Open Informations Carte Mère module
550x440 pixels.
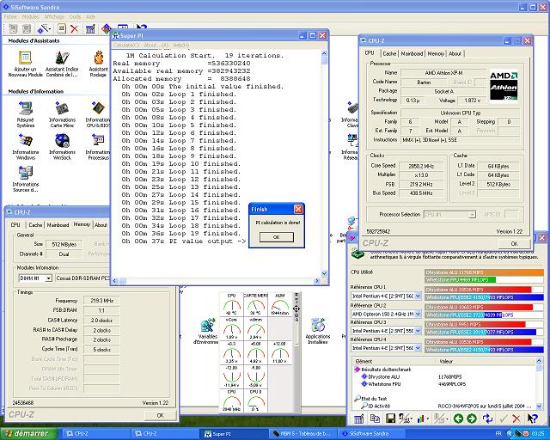62,108
